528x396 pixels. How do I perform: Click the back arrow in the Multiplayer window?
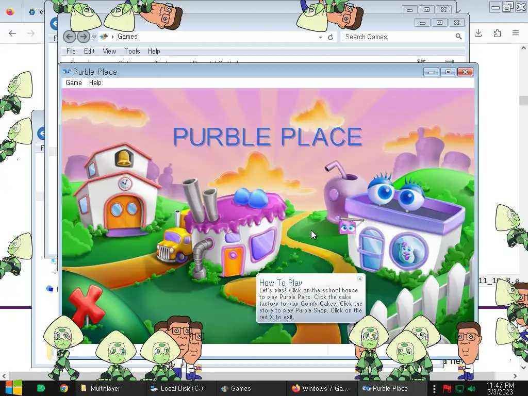pos(41,134)
